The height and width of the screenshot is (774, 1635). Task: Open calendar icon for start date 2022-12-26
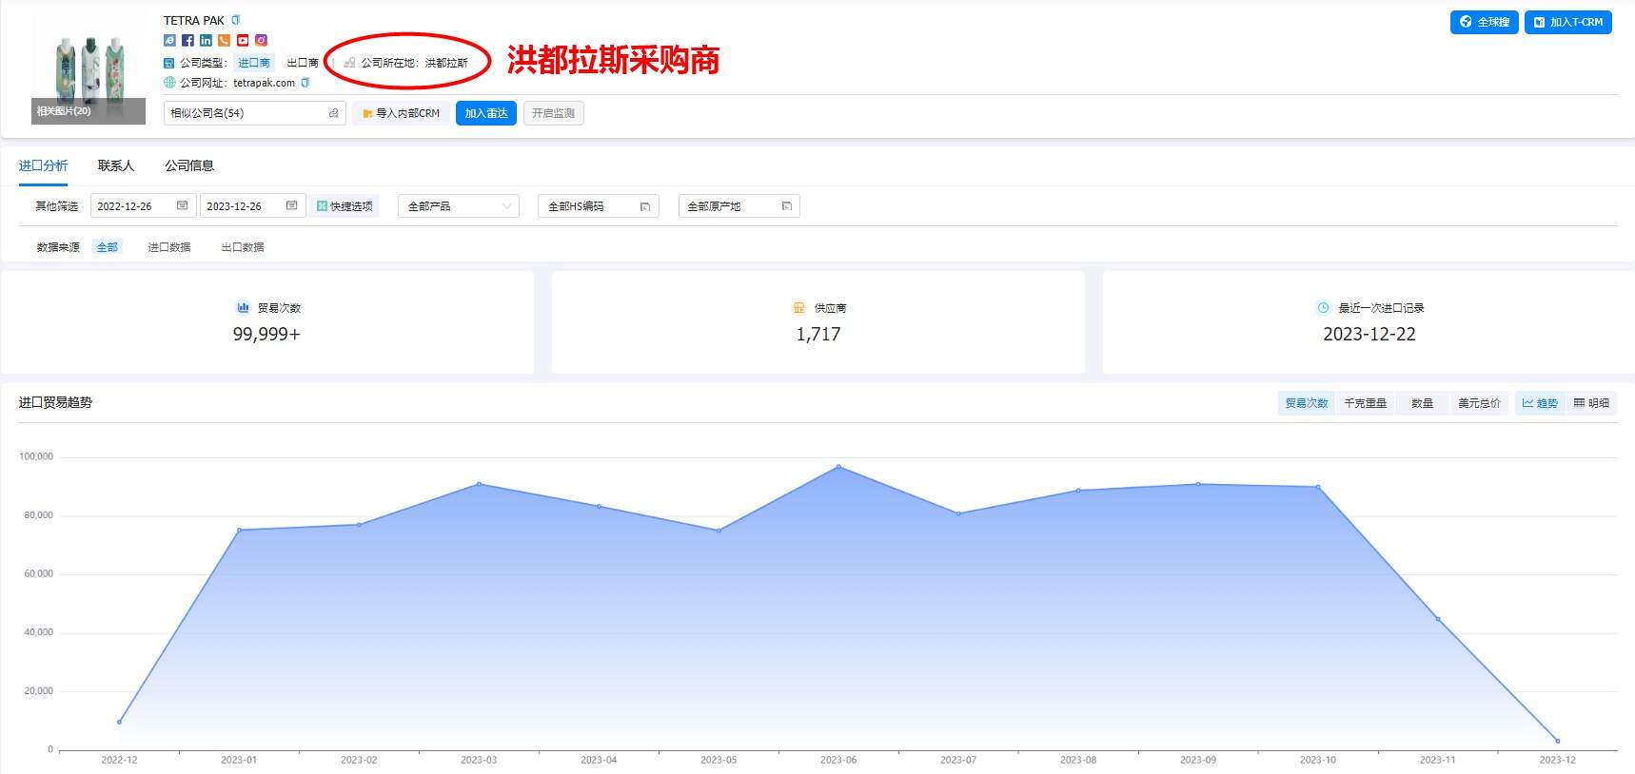(182, 205)
